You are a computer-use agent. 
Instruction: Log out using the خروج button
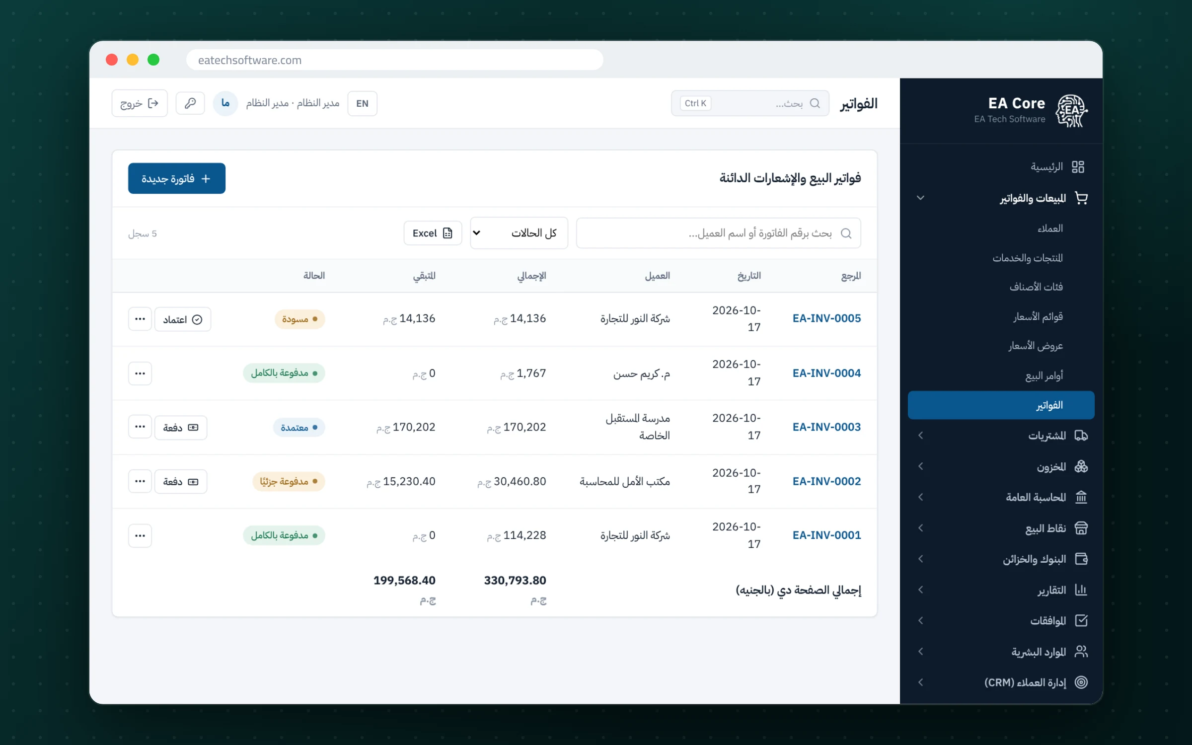click(x=140, y=103)
